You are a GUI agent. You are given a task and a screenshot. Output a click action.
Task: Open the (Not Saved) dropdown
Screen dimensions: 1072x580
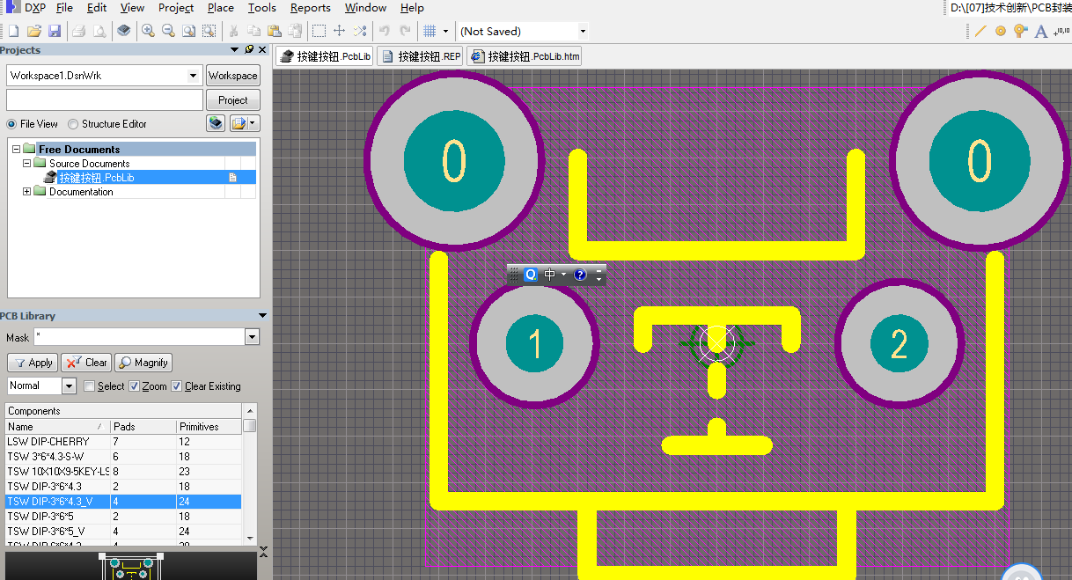(x=582, y=31)
